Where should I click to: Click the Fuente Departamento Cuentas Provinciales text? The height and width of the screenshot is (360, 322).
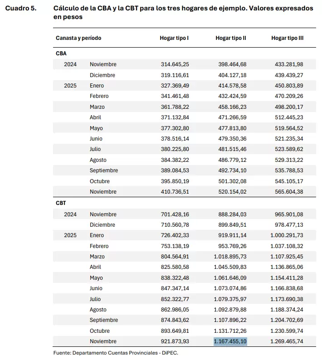point(116,353)
